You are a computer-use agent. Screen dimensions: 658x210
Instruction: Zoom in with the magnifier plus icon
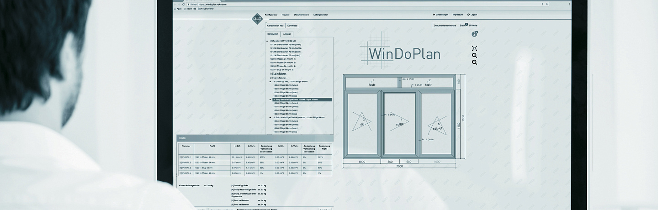point(474,55)
